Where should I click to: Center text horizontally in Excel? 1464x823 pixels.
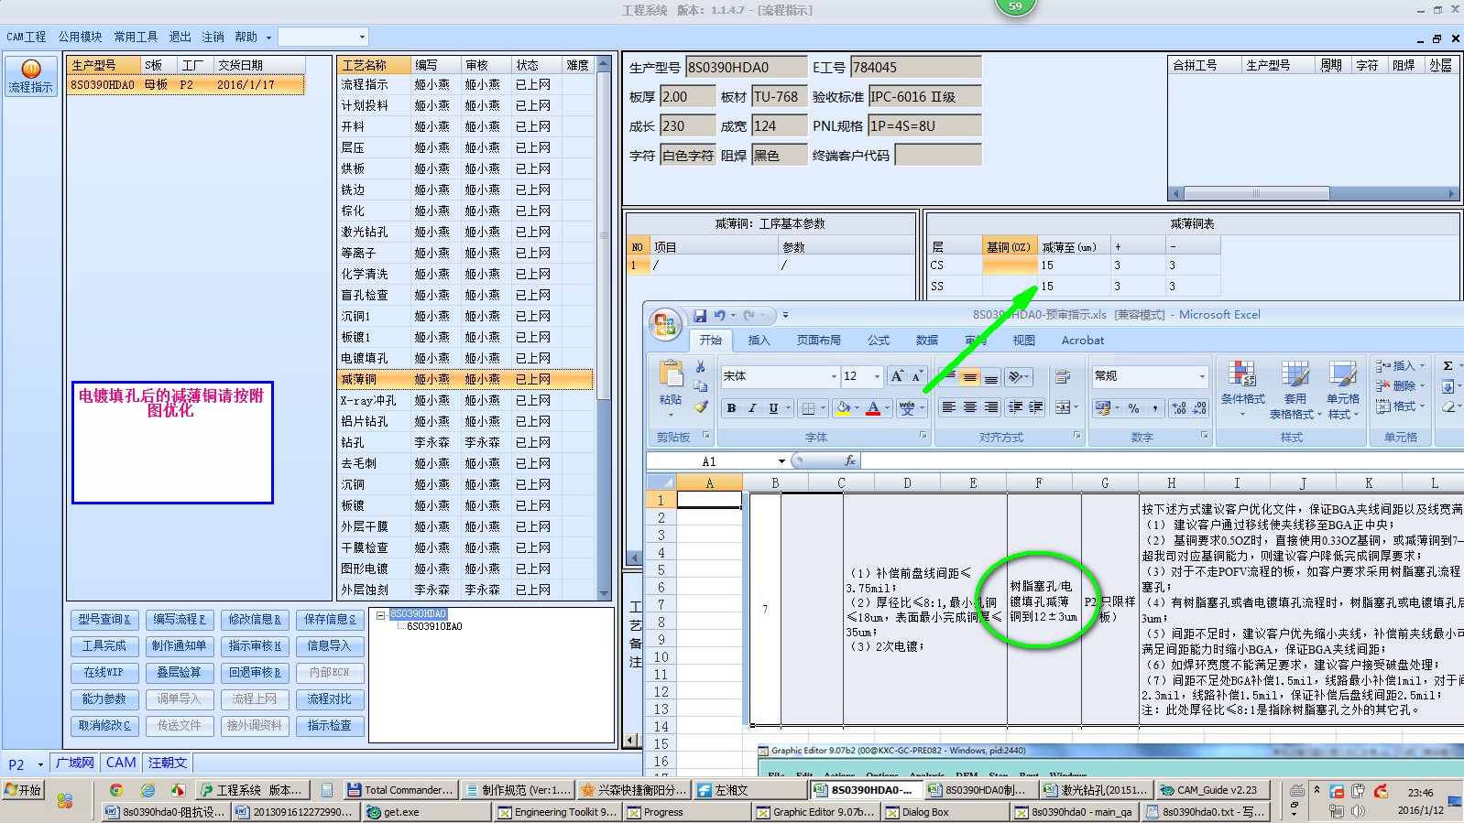[x=969, y=407]
